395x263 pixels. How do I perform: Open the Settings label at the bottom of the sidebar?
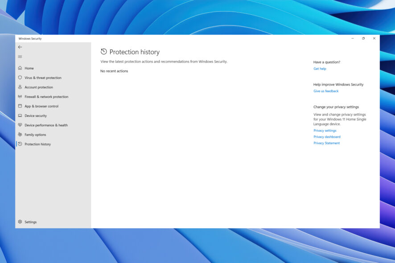click(30, 222)
